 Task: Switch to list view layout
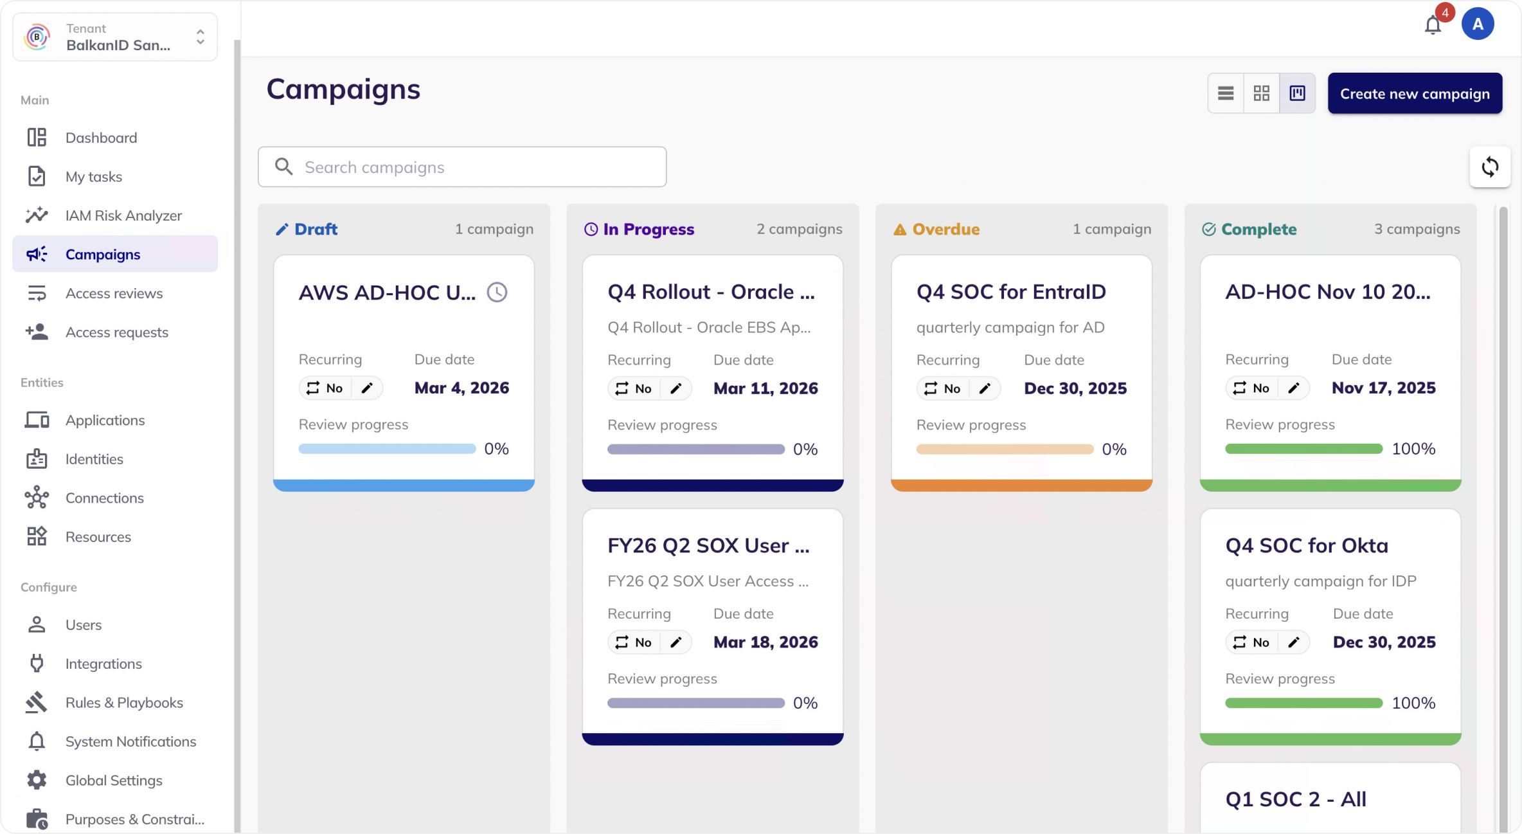pyautogui.click(x=1225, y=94)
